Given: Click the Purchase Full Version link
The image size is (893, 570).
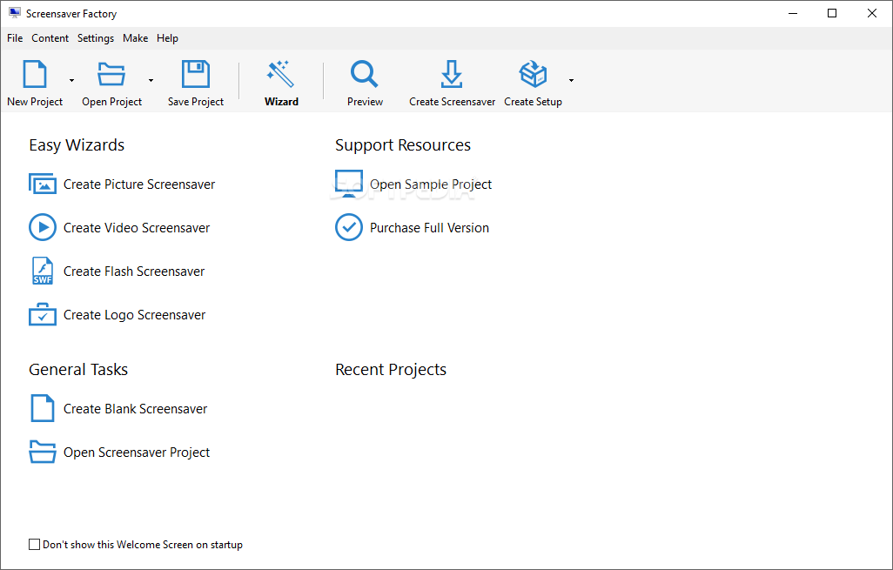Looking at the screenshot, I should click(429, 228).
